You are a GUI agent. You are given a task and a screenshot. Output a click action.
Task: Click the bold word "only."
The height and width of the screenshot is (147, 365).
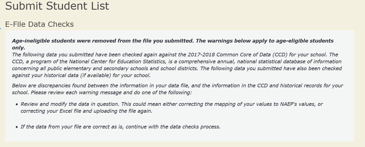[19, 48]
